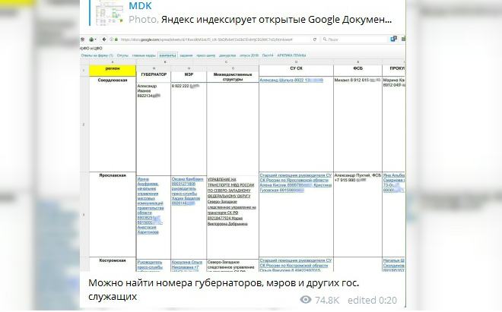This screenshot has height=312, width=502.
Task: Open 'Руководитель пресс-службы' link in Костромская row
Action: [150, 265]
